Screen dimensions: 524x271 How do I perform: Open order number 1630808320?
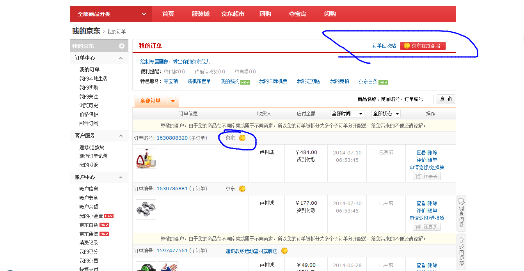(172, 138)
